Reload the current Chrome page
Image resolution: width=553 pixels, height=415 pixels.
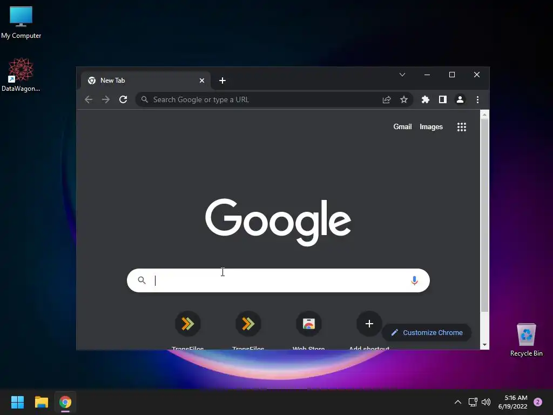coord(123,99)
